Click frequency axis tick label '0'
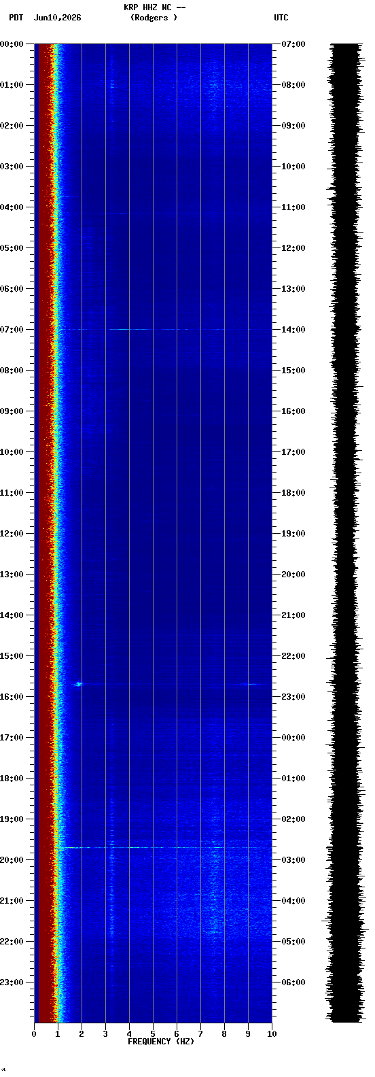375x1077 pixels. [34, 1034]
